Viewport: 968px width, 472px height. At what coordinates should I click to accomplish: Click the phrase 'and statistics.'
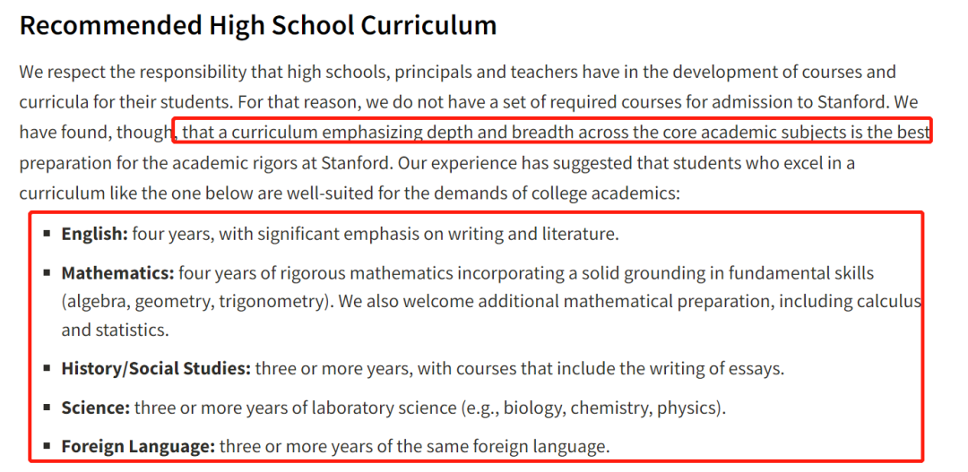coord(115,330)
